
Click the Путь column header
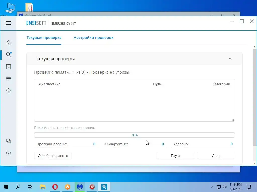157,84
